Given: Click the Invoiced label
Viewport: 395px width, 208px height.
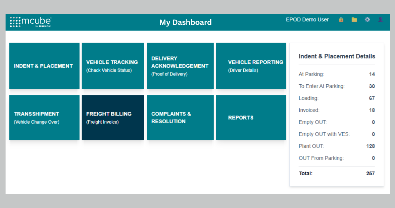Looking at the screenshot, I should [309, 110].
